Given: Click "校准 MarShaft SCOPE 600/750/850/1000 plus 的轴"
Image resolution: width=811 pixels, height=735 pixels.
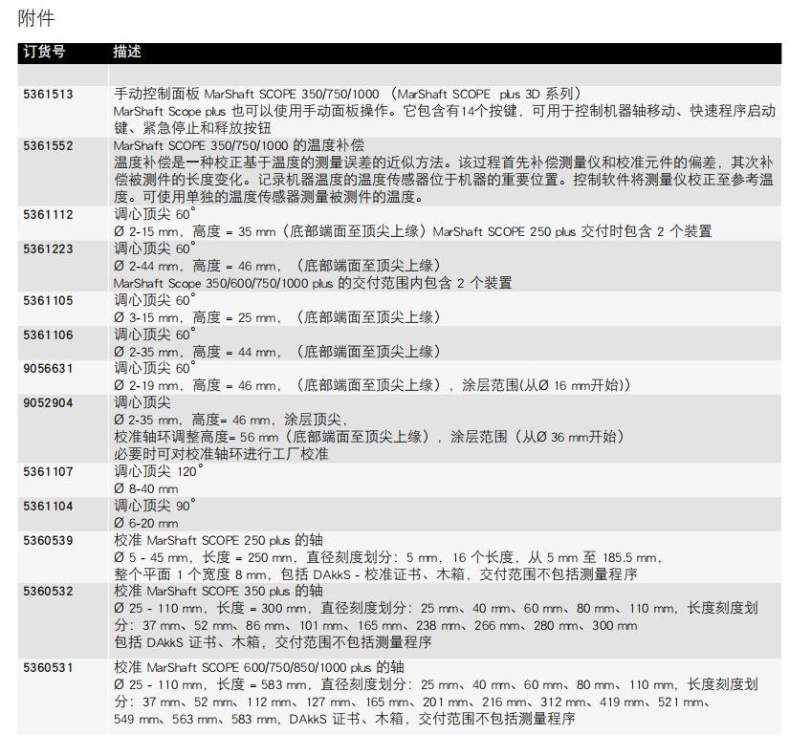Looking at the screenshot, I should [x=259, y=667].
